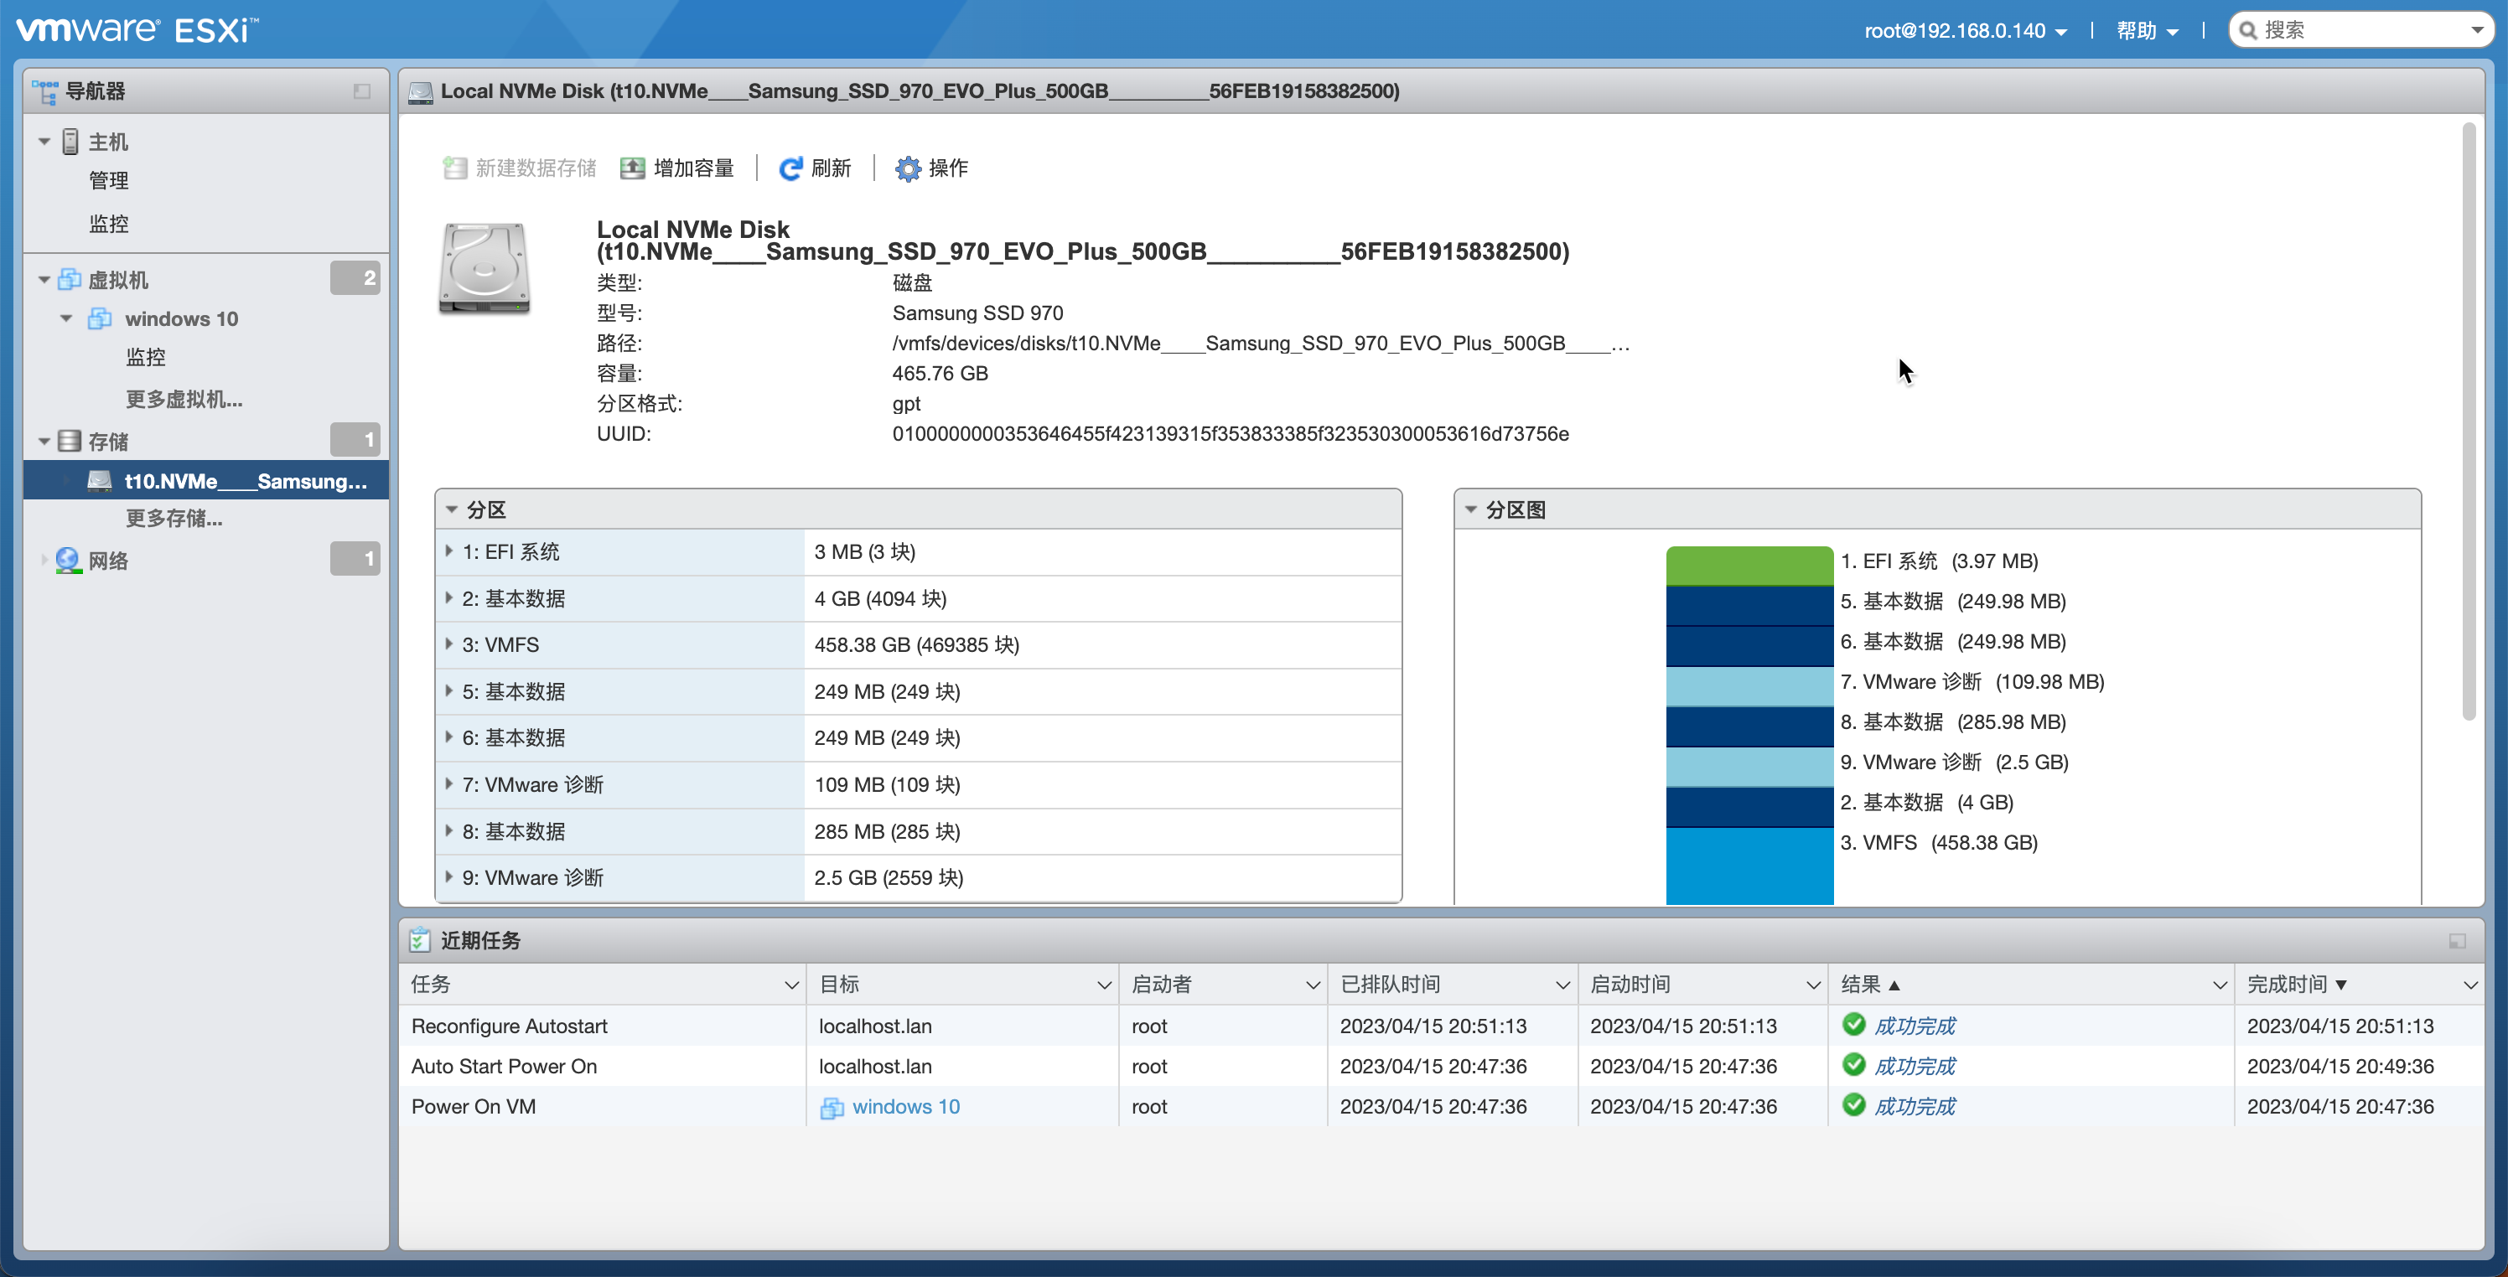This screenshot has width=2508, height=1277.
Task: Expand partition 9: VMware 诊断 row
Action: 448,877
